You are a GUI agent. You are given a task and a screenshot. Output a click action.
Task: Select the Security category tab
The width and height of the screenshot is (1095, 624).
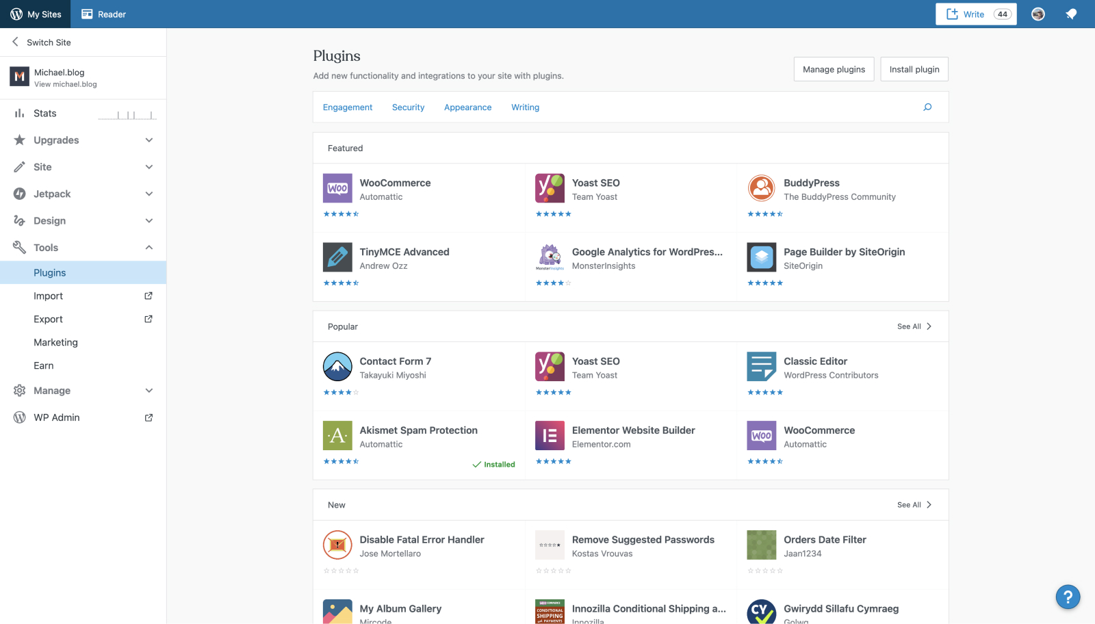408,107
